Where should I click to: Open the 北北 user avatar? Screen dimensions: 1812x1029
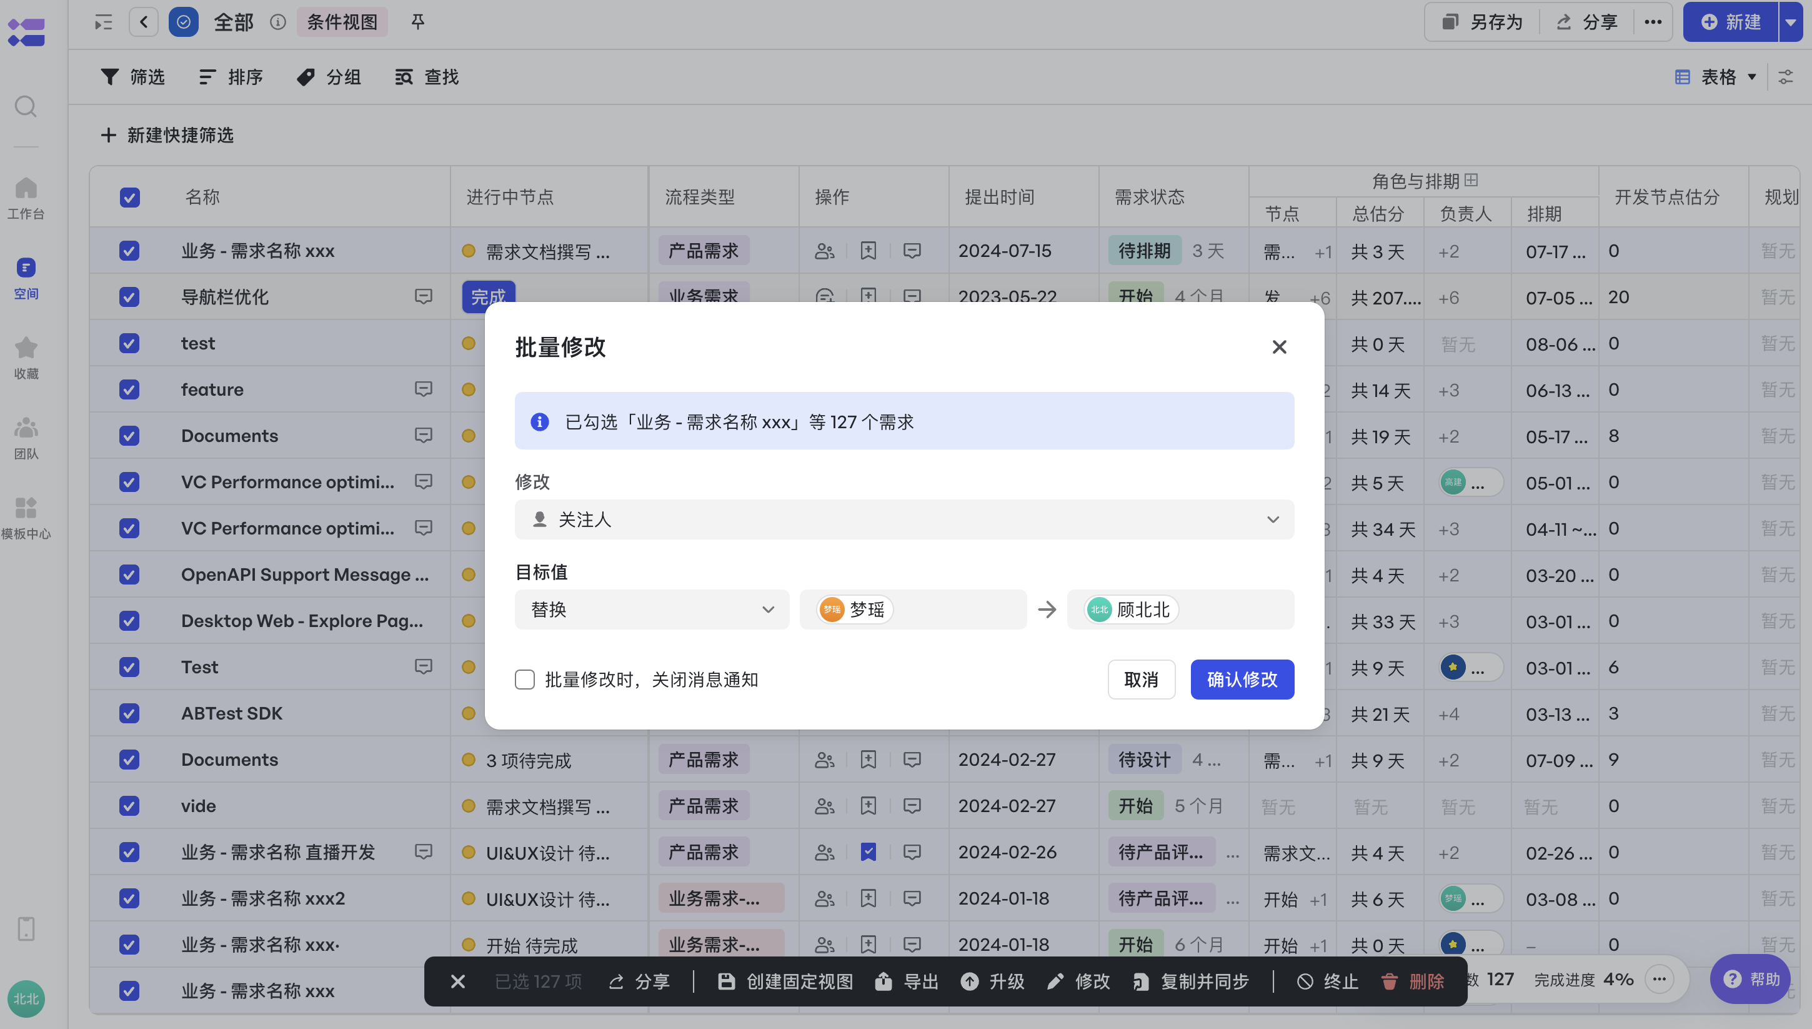pos(26,998)
